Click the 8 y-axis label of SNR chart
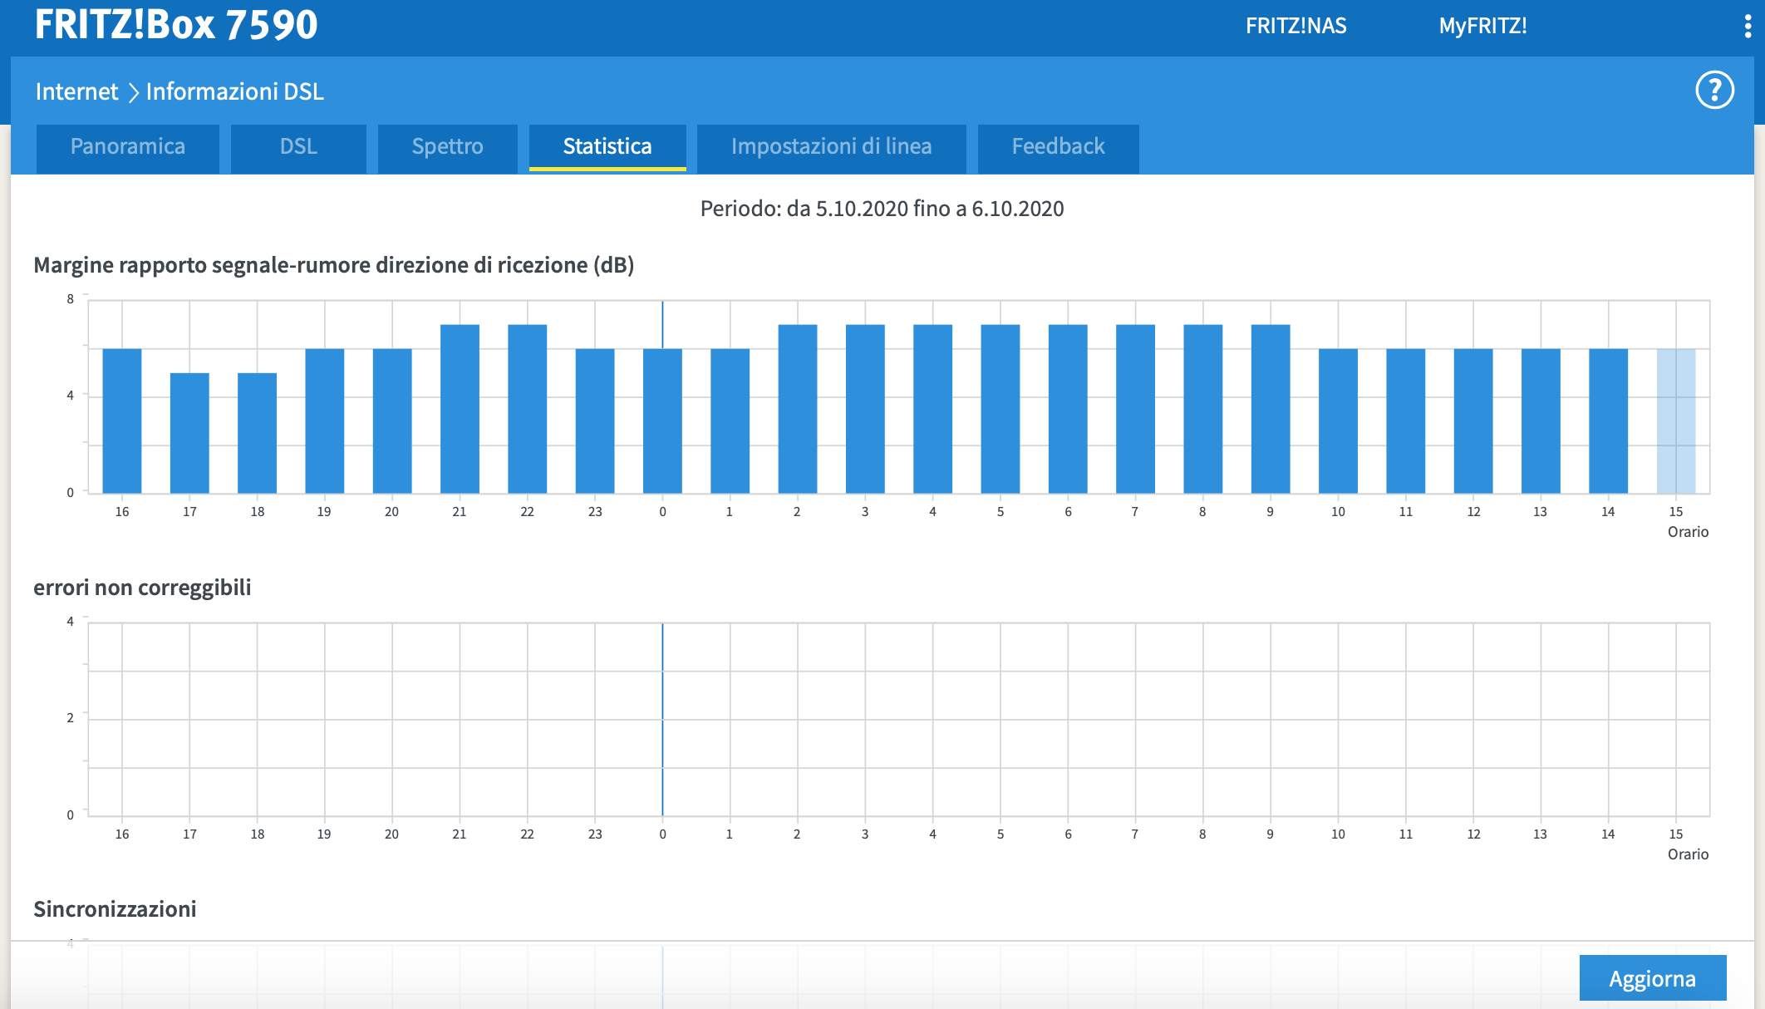Viewport: 1765px width, 1009px height. (71, 299)
